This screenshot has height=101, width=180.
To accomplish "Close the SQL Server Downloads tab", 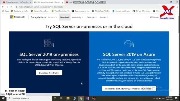I will [62, 2].
